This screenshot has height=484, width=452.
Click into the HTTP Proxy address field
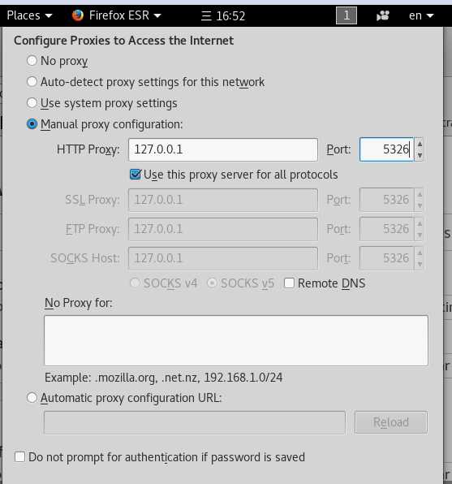[223, 149]
